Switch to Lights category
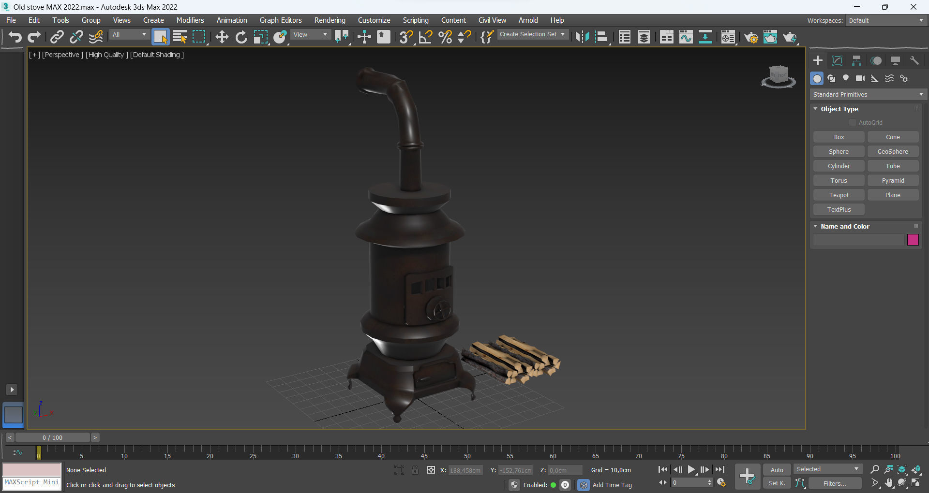Image resolution: width=929 pixels, height=493 pixels. point(846,78)
